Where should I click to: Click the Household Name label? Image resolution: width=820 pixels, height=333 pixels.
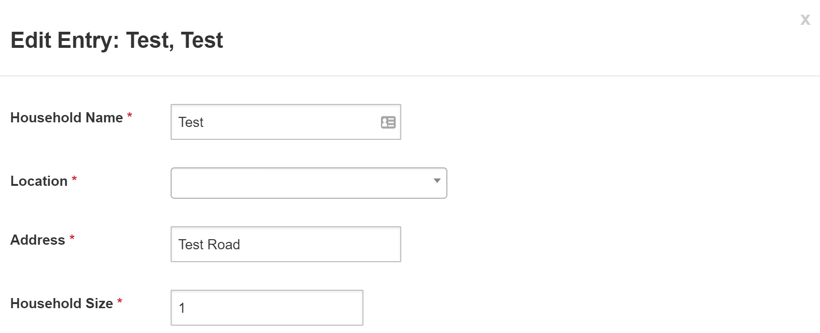point(66,118)
